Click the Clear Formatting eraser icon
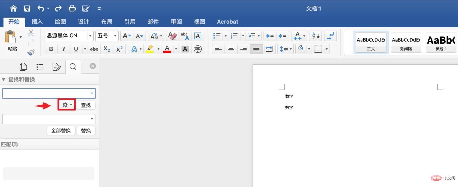Viewport: 458px width, 187px height. (172, 36)
